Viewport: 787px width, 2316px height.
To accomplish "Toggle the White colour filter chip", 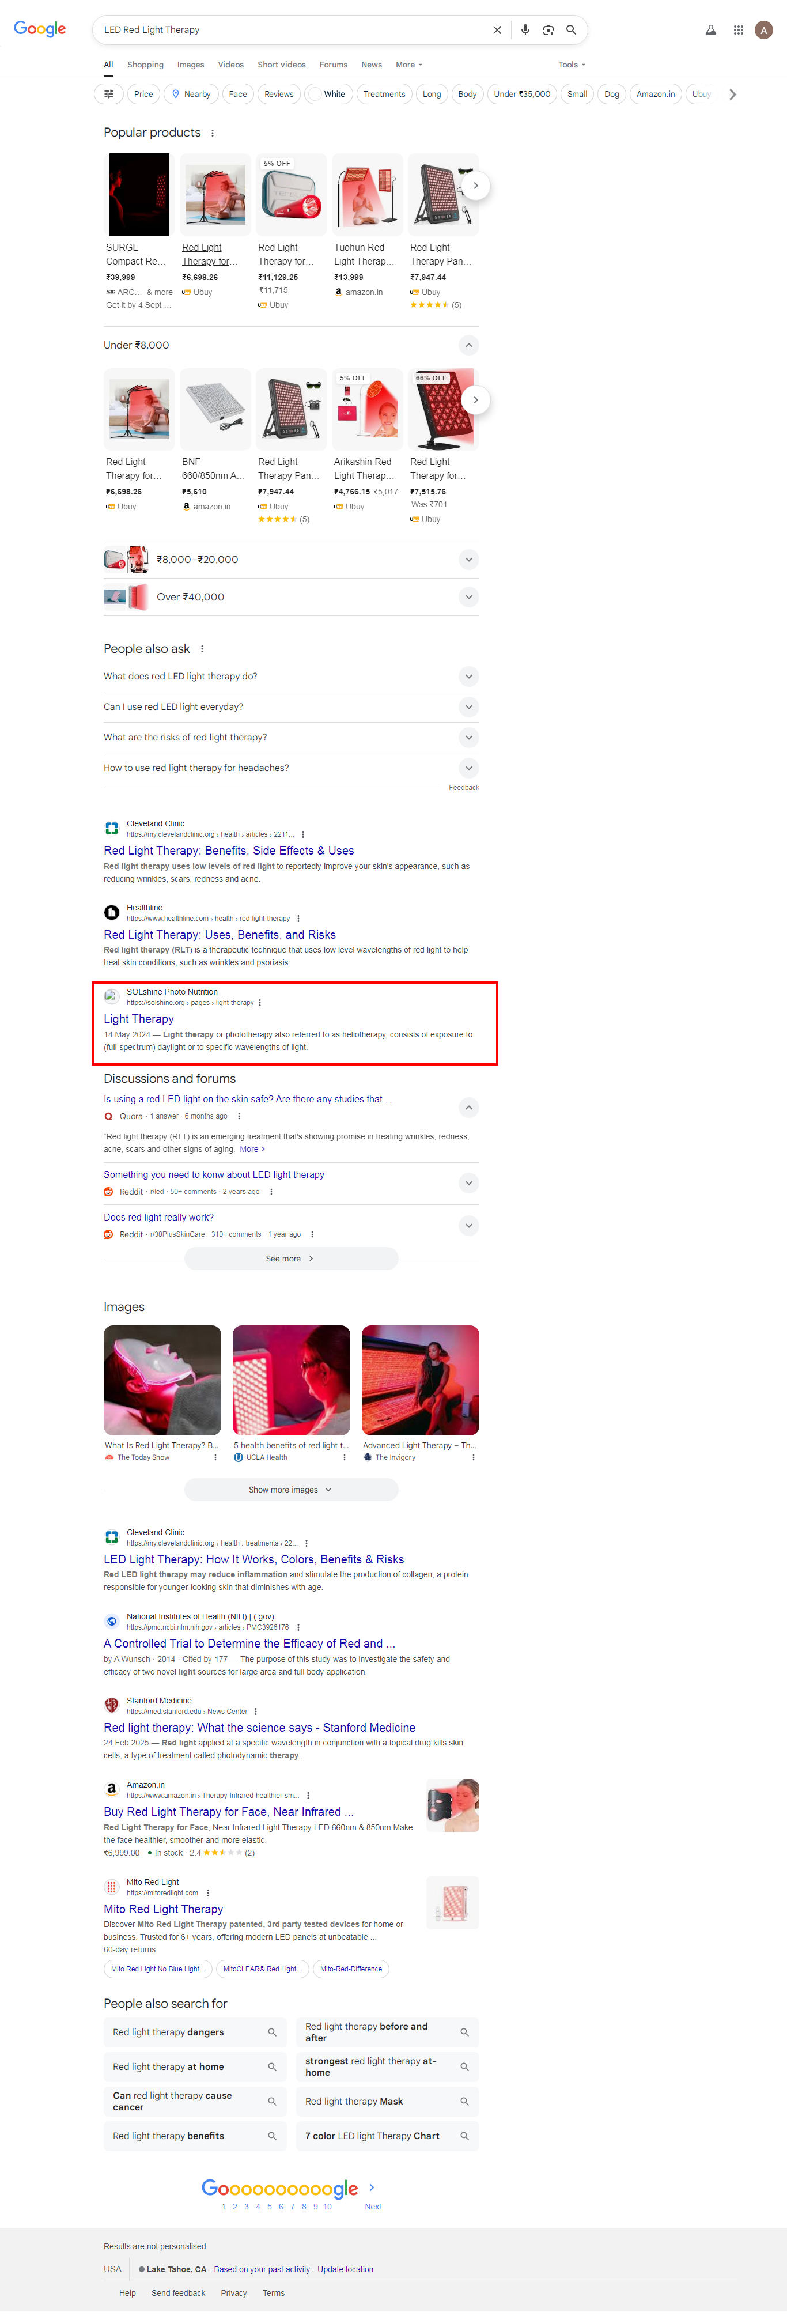I will (x=328, y=93).
